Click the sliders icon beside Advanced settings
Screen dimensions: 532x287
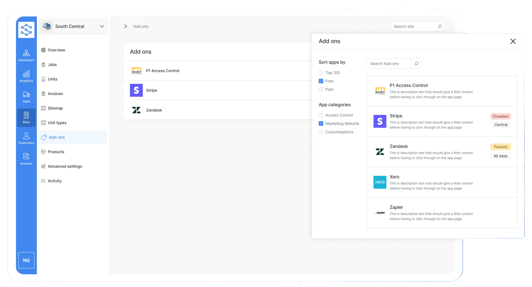[x=43, y=166]
